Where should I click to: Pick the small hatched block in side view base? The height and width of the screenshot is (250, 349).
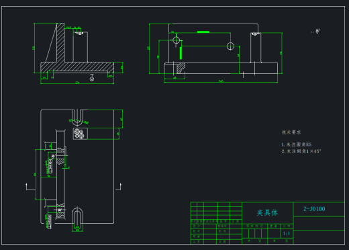point(181,69)
